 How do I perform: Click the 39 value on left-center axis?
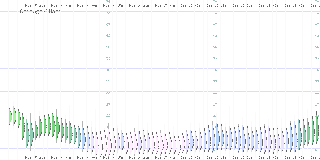tap(108, 81)
